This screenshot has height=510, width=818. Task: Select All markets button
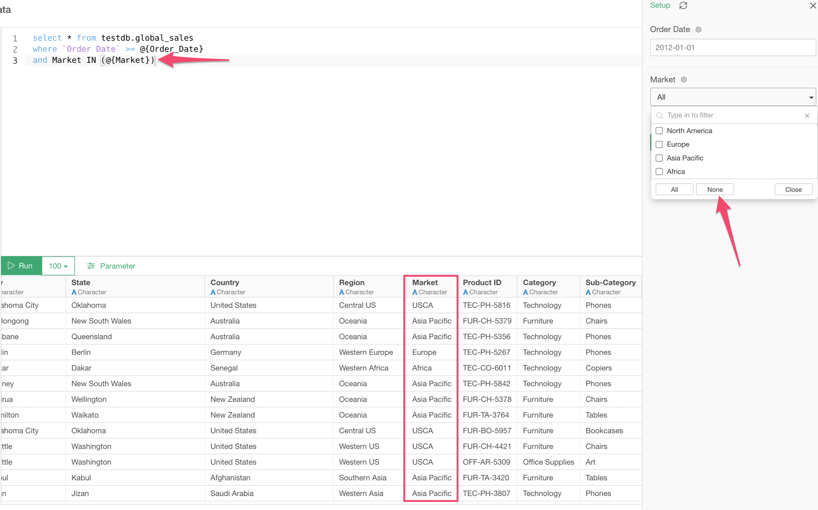(x=674, y=189)
